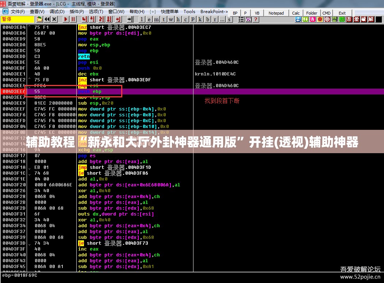
Task: Open the 查看(V) menu
Action: (x=37, y=12)
